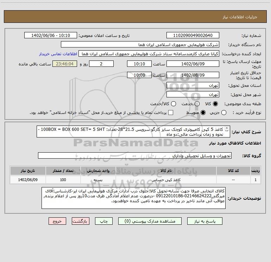Click the buyer organization name field

[140, 45]
